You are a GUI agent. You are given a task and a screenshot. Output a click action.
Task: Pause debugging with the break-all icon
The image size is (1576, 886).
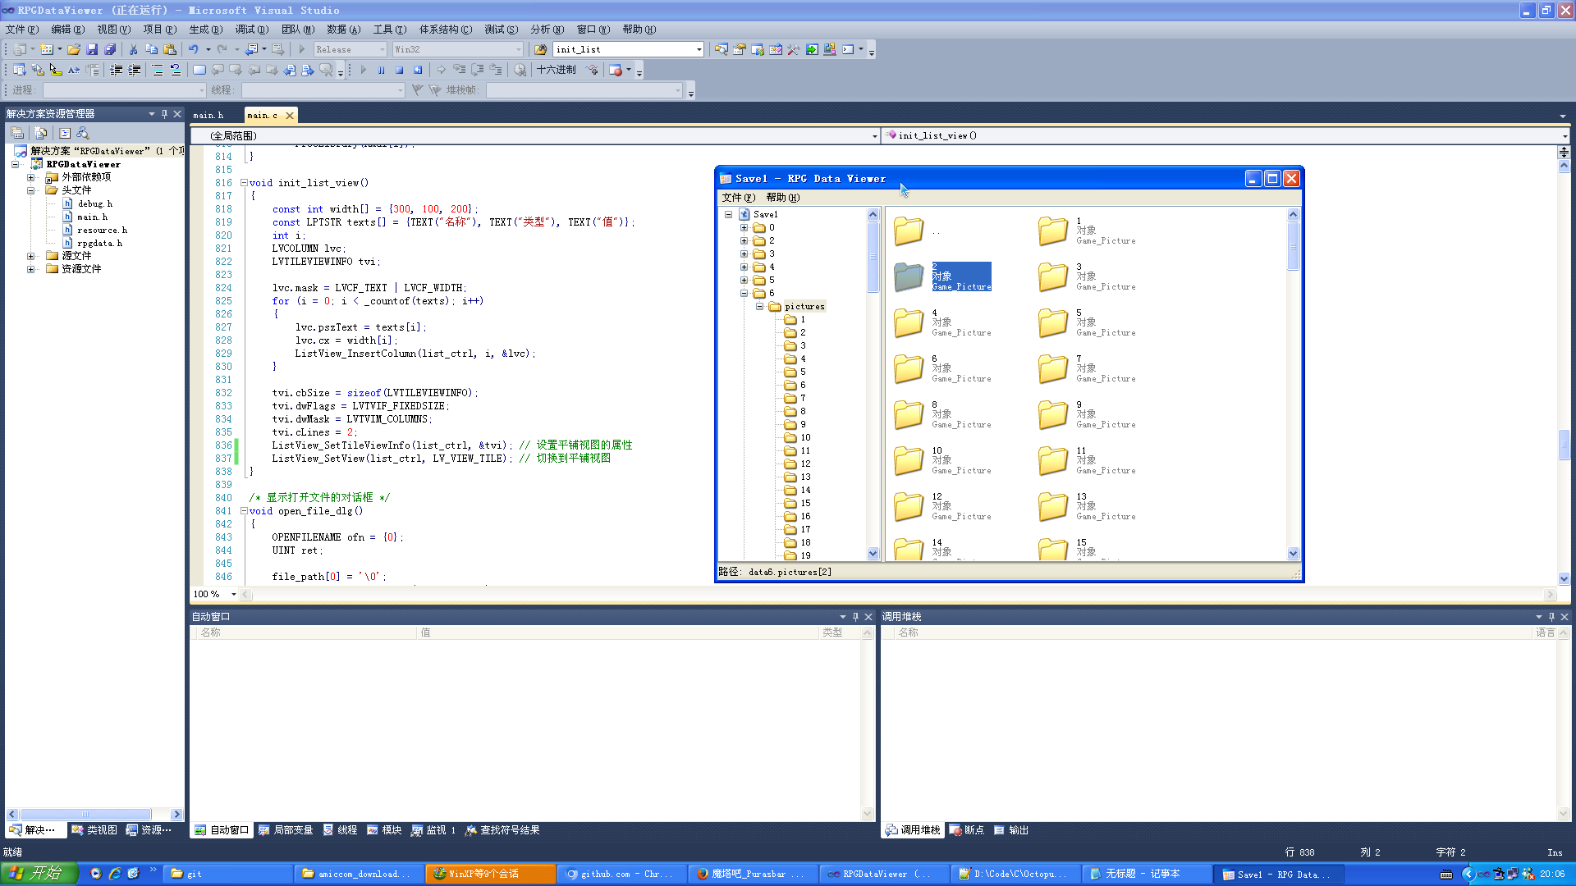click(381, 70)
